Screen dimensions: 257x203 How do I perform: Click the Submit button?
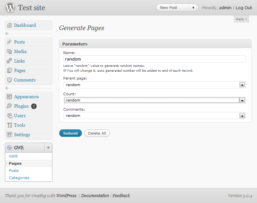click(70, 133)
